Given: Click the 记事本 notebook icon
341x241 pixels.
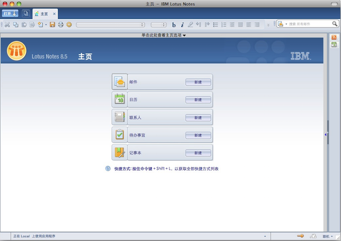Looking at the screenshot, I should coord(119,152).
